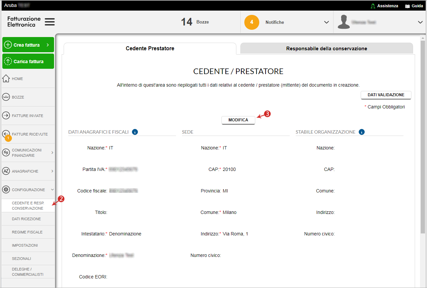427x288 pixels.
Task: Open Cedente e Resp. Conservazione submenu item
Action: click(28, 206)
